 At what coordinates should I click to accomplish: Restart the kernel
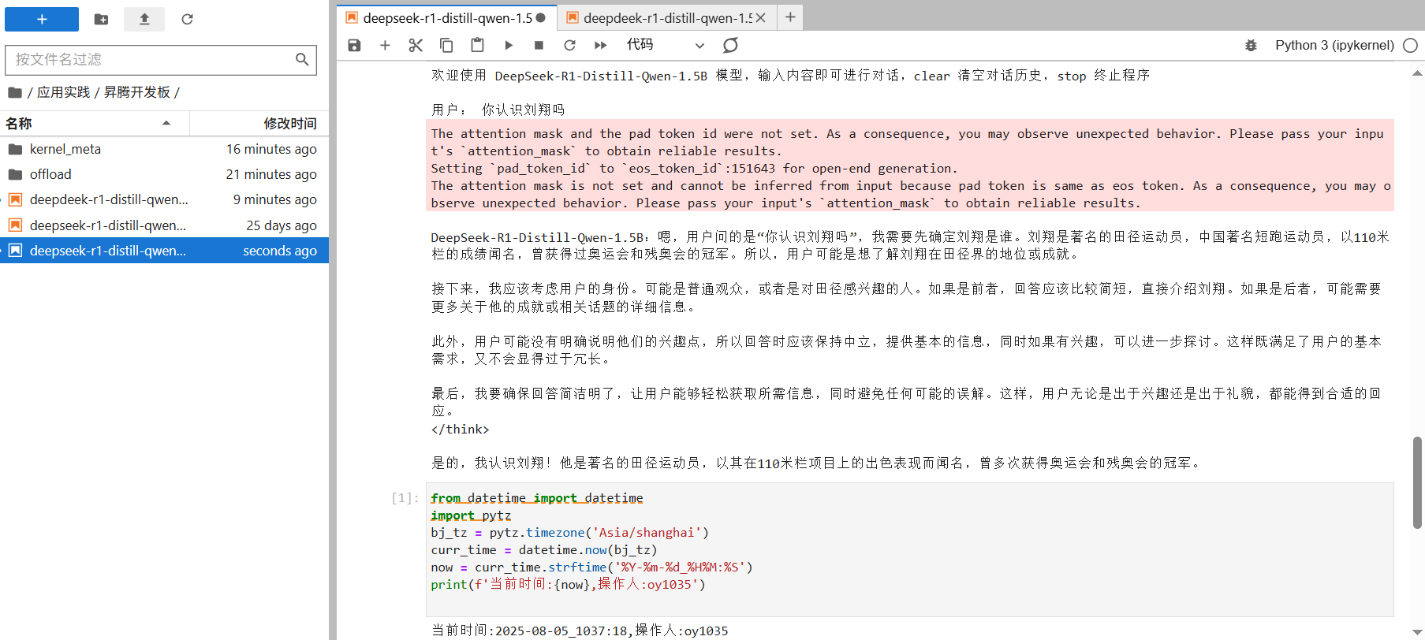coord(569,45)
